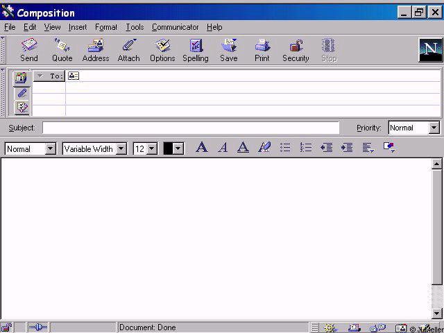Click the component bar grip in status bar
The height and width of the screenshot is (333, 444).
point(314,327)
